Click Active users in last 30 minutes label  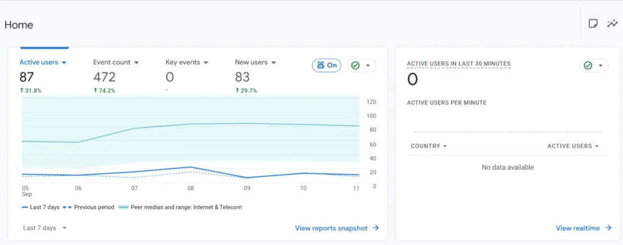point(459,64)
